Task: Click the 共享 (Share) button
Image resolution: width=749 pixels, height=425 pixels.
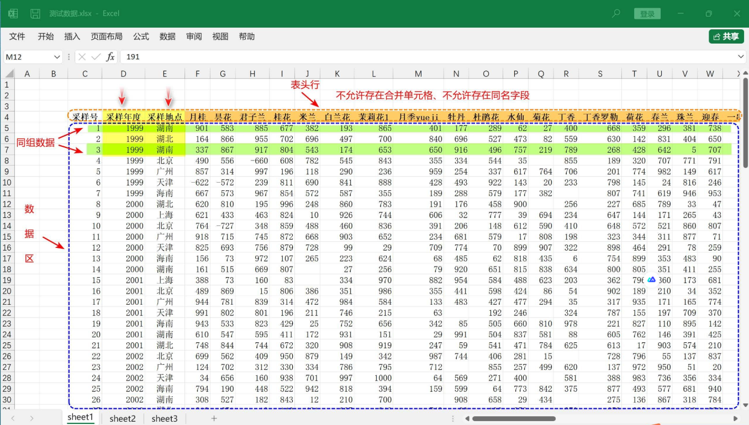Action: (727, 36)
